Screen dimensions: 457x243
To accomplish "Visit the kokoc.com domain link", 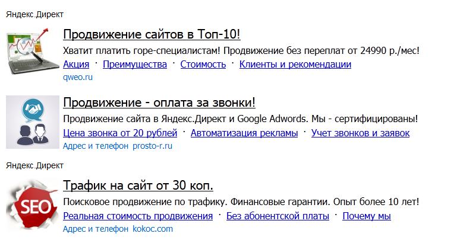I will point(153,229).
